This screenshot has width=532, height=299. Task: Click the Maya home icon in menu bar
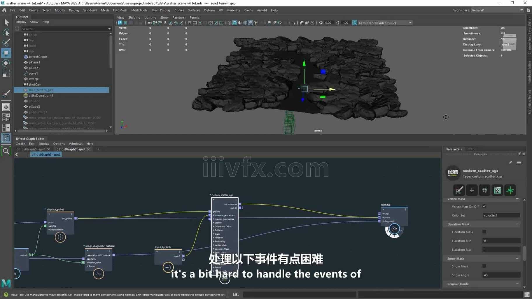(x=4, y=10)
